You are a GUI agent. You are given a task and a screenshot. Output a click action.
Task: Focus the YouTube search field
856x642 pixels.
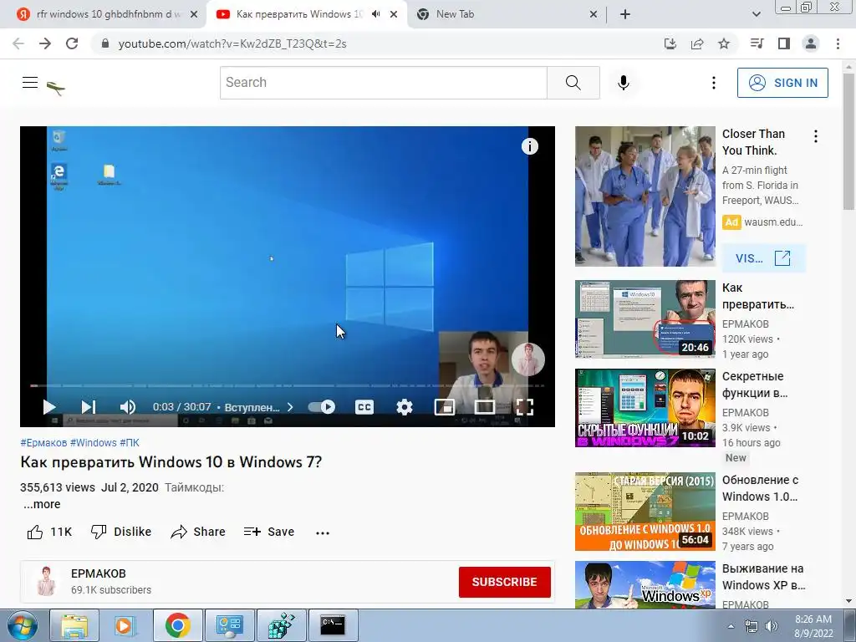click(x=383, y=83)
